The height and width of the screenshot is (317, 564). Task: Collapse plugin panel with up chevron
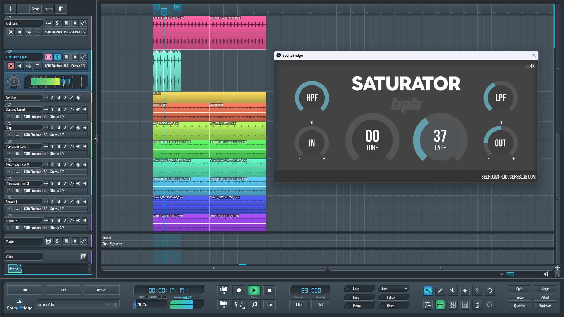coord(558,69)
